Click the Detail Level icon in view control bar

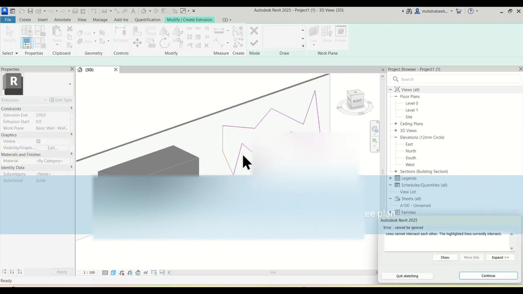click(x=105, y=272)
